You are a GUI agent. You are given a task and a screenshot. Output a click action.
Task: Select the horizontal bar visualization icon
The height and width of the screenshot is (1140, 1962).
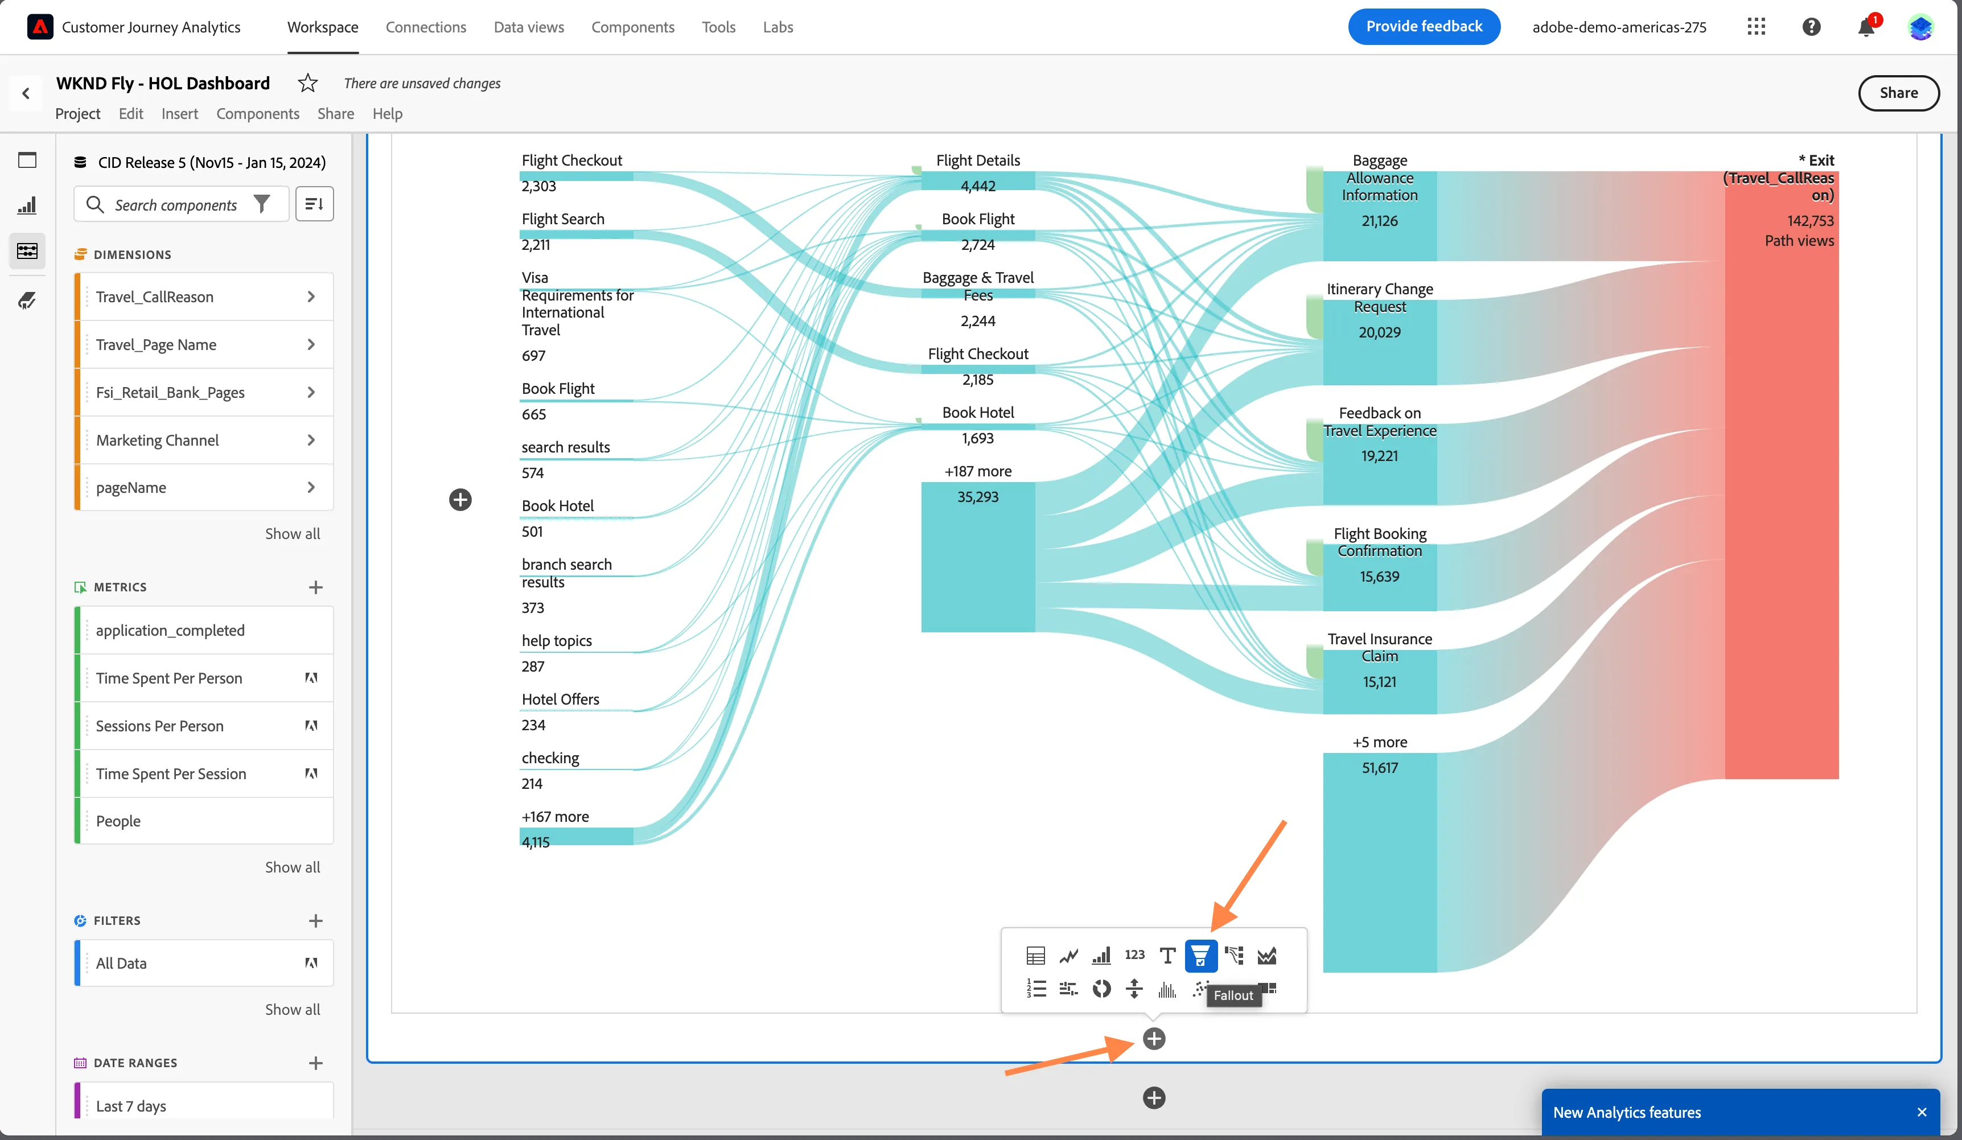[x=1069, y=989]
